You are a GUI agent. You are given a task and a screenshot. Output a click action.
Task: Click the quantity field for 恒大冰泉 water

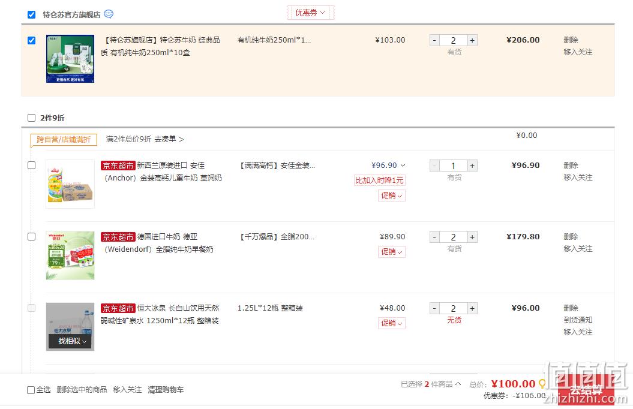pyautogui.click(x=454, y=309)
